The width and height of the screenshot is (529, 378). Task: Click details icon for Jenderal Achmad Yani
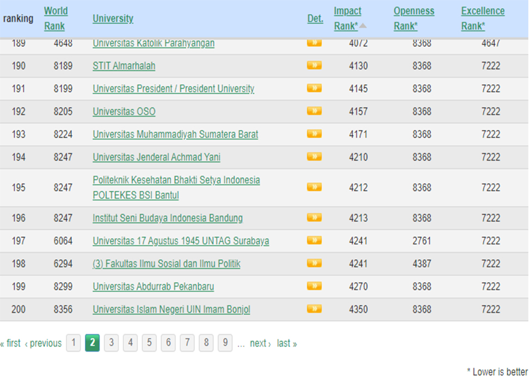[314, 157]
